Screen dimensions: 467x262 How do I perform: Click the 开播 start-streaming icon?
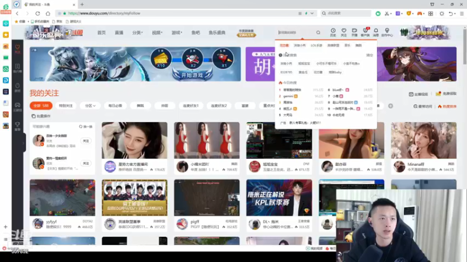coord(354,32)
